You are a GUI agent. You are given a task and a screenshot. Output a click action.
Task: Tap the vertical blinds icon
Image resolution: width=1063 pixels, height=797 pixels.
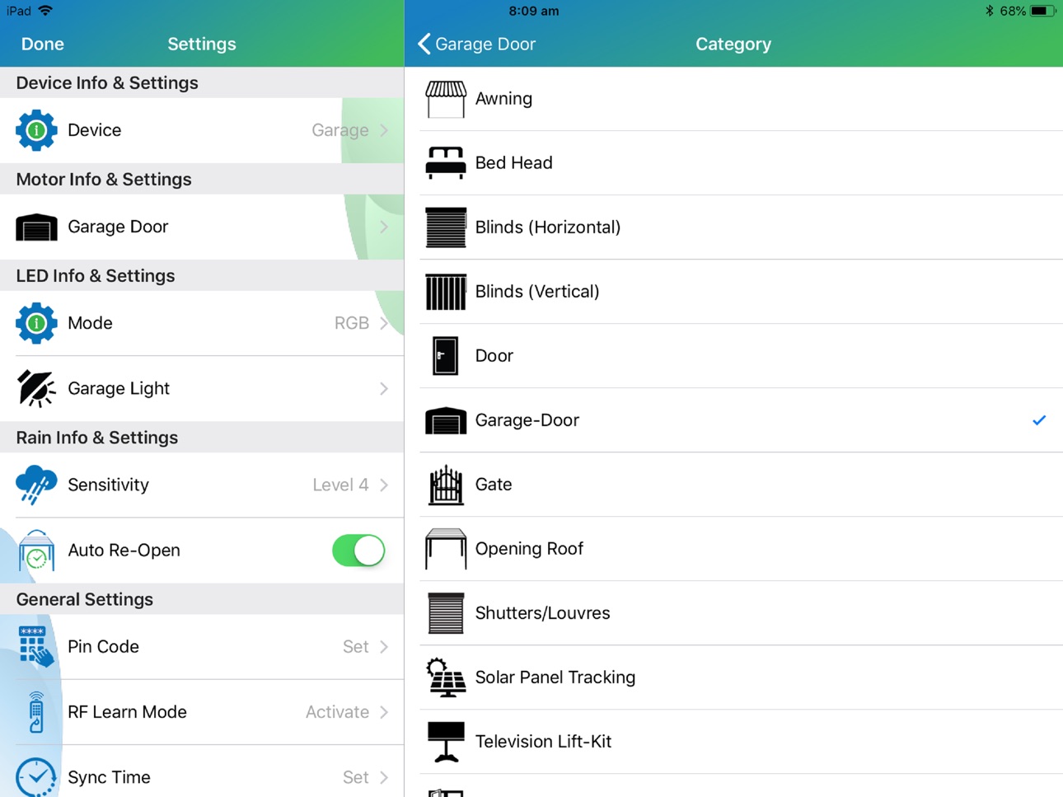446,292
